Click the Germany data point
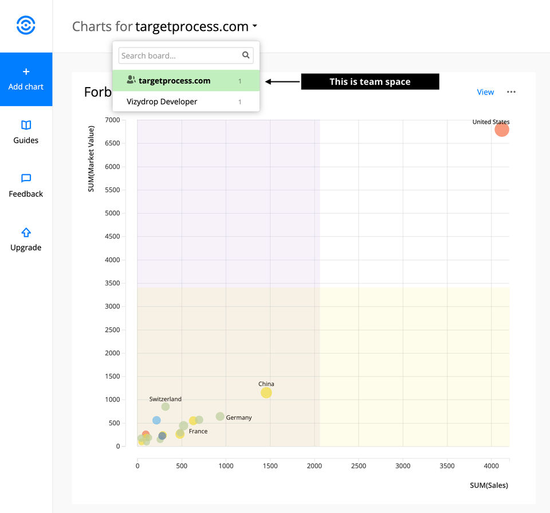This screenshot has height=513, width=550. click(220, 417)
